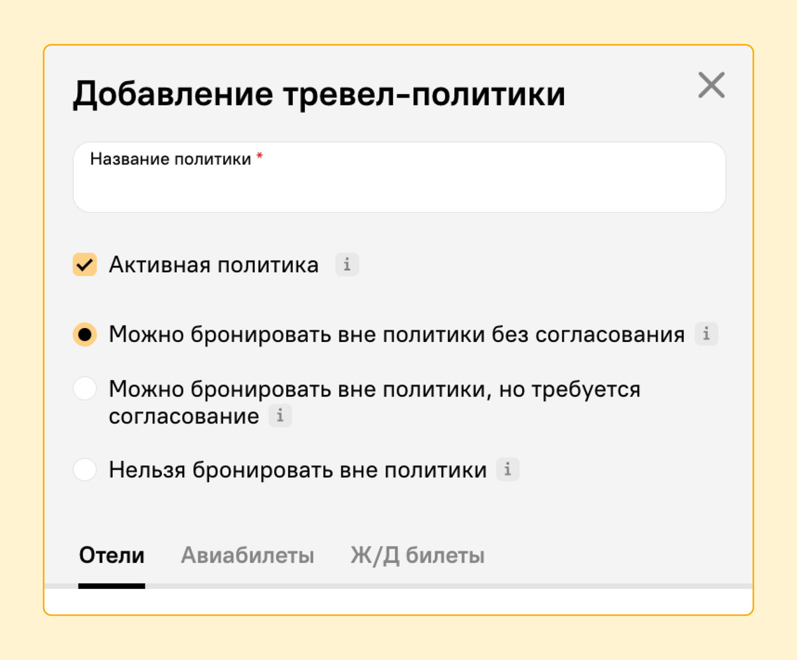The image size is (797, 660).
Task: Click the info icon beside «Нельзя бронировать вне политики»
Action: click(x=507, y=469)
